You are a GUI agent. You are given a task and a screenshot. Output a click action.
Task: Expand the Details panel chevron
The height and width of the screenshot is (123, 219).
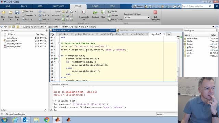[46, 110]
